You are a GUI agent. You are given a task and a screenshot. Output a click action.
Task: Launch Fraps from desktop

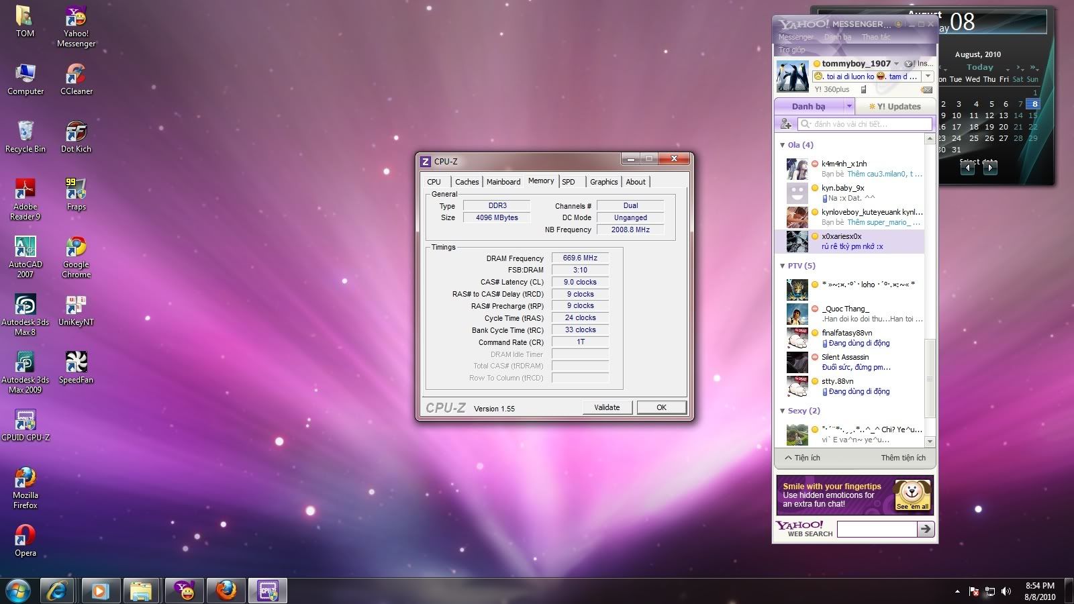pos(76,195)
